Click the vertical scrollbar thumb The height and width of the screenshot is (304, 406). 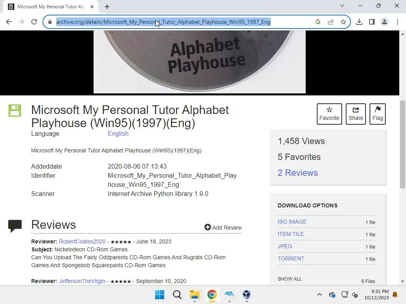pyautogui.click(x=402, y=144)
